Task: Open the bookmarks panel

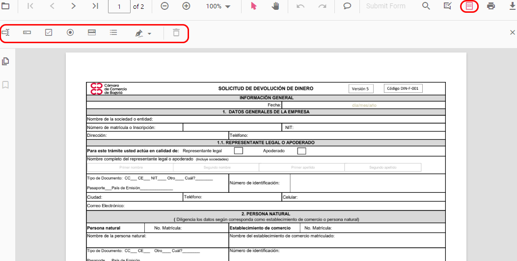Action: pos(5,85)
